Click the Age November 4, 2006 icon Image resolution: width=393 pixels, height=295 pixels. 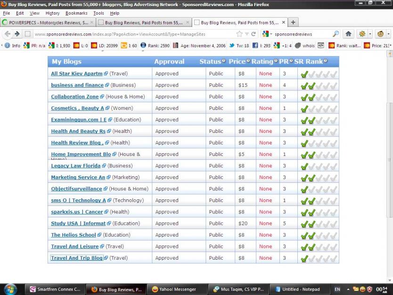point(176,45)
